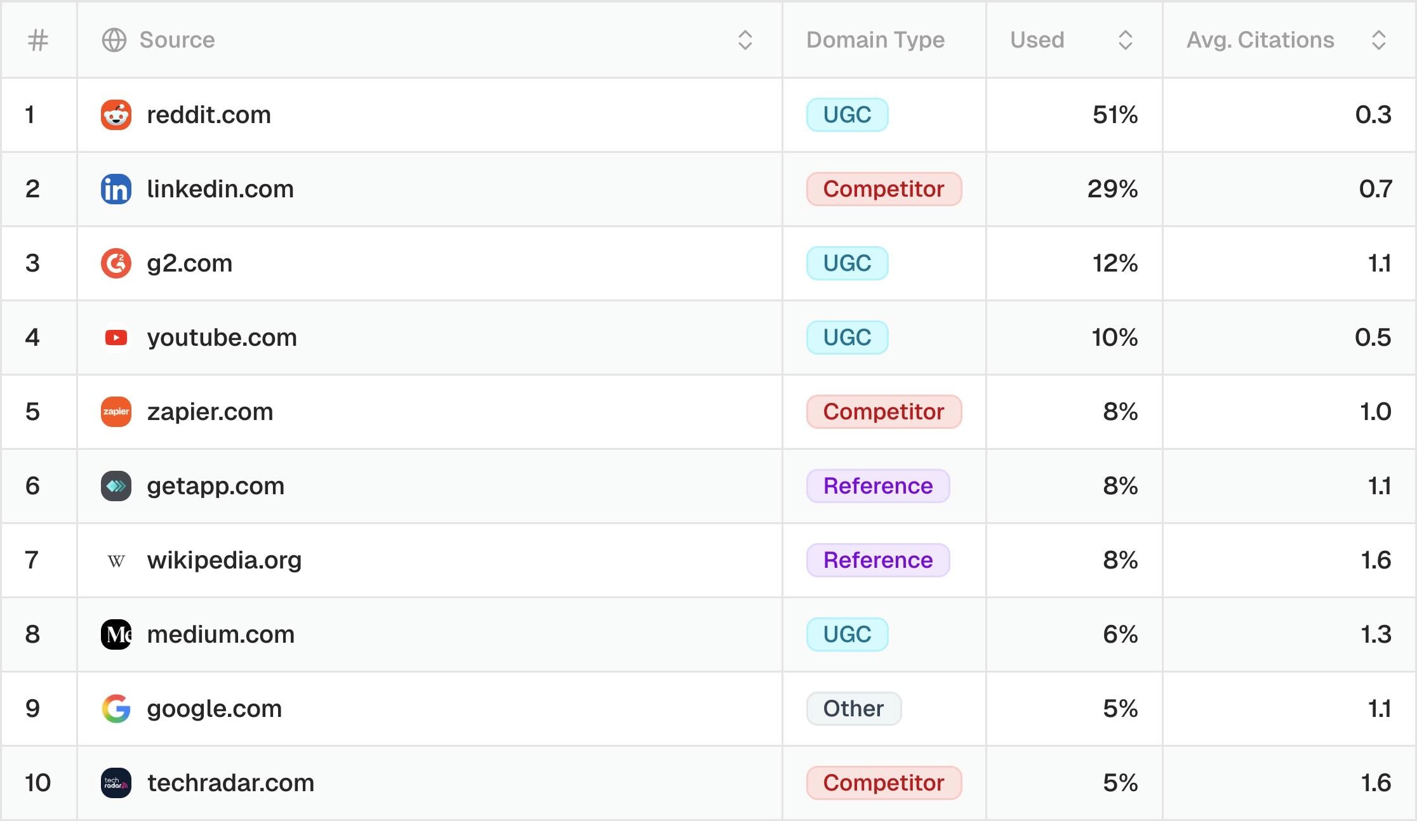This screenshot has width=1417, height=821.
Task: Click the Medium logo icon
Action: coord(116,634)
